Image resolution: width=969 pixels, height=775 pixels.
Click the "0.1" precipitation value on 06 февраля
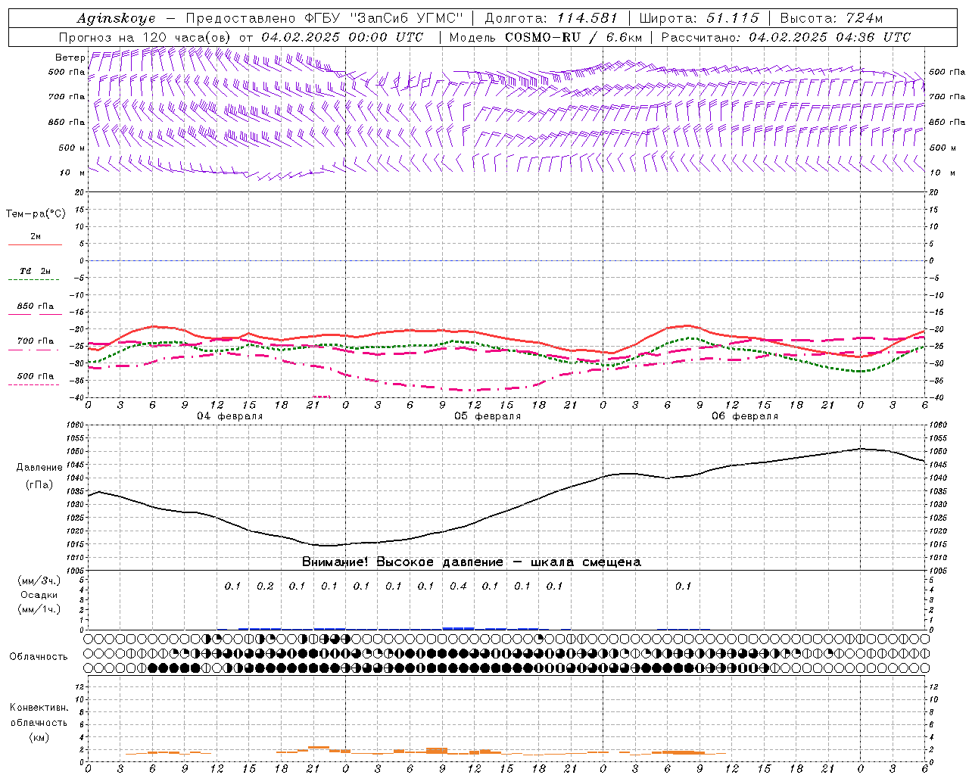pos(683,586)
